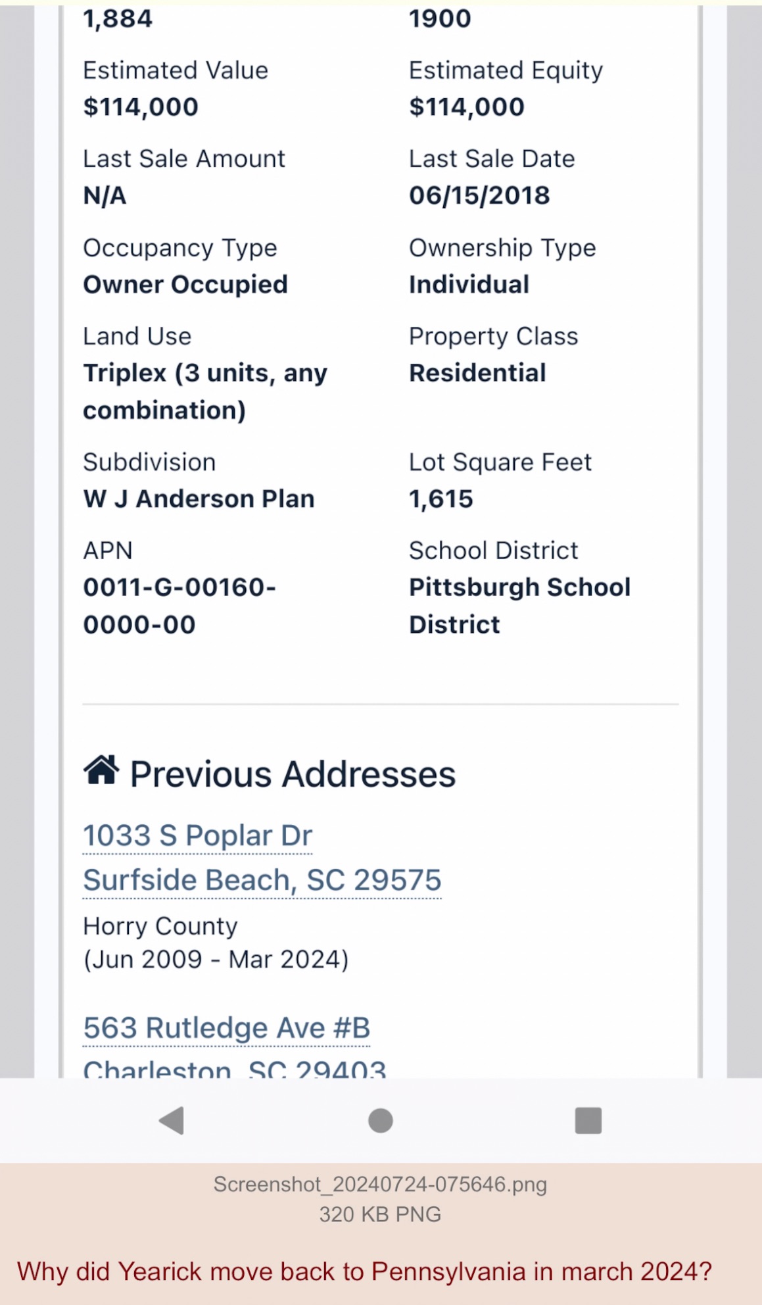Image resolution: width=762 pixels, height=1305 pixels.
Task: Tap the Estimated Equity label
Action: click(506, 70)
